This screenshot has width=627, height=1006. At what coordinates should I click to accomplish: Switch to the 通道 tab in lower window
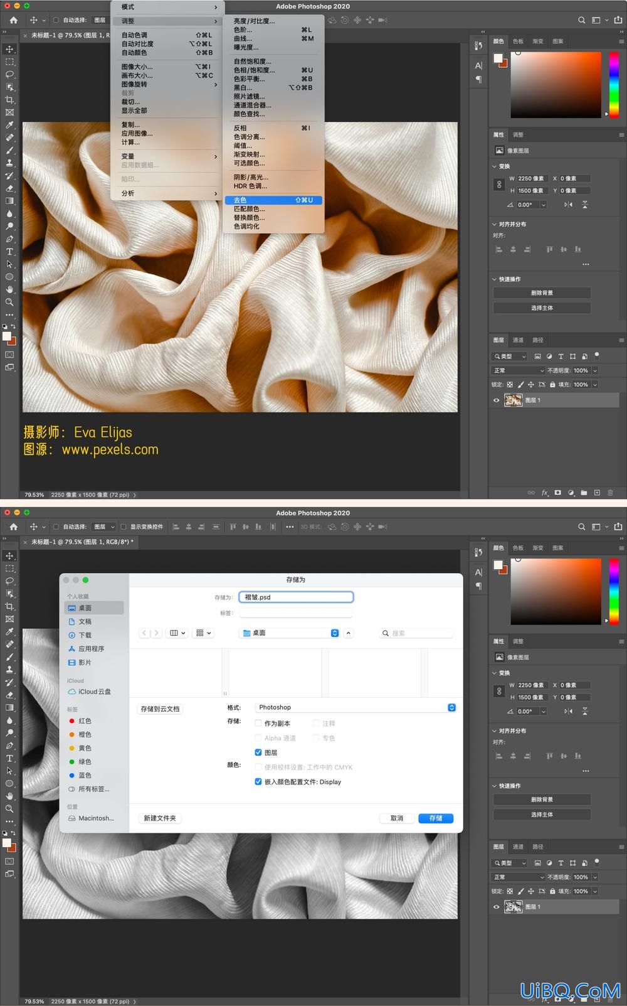click(x=518, y=847)
